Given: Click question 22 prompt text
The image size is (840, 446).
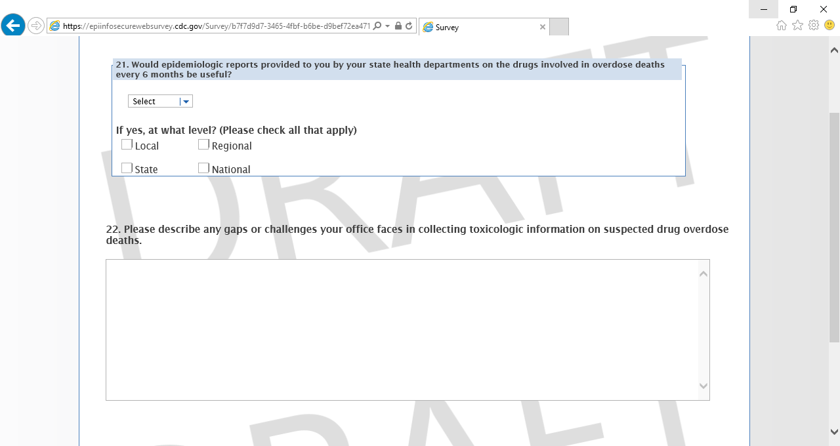Looking at the screenshot, I should (x=417, y=235).
